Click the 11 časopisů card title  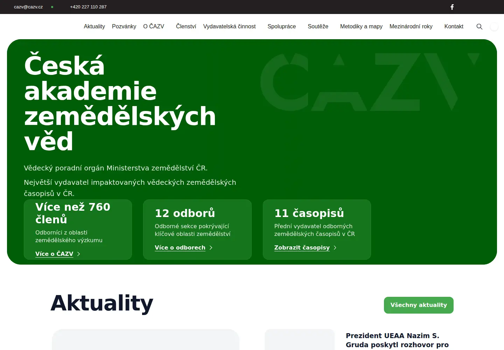click(x=309, y=213)
